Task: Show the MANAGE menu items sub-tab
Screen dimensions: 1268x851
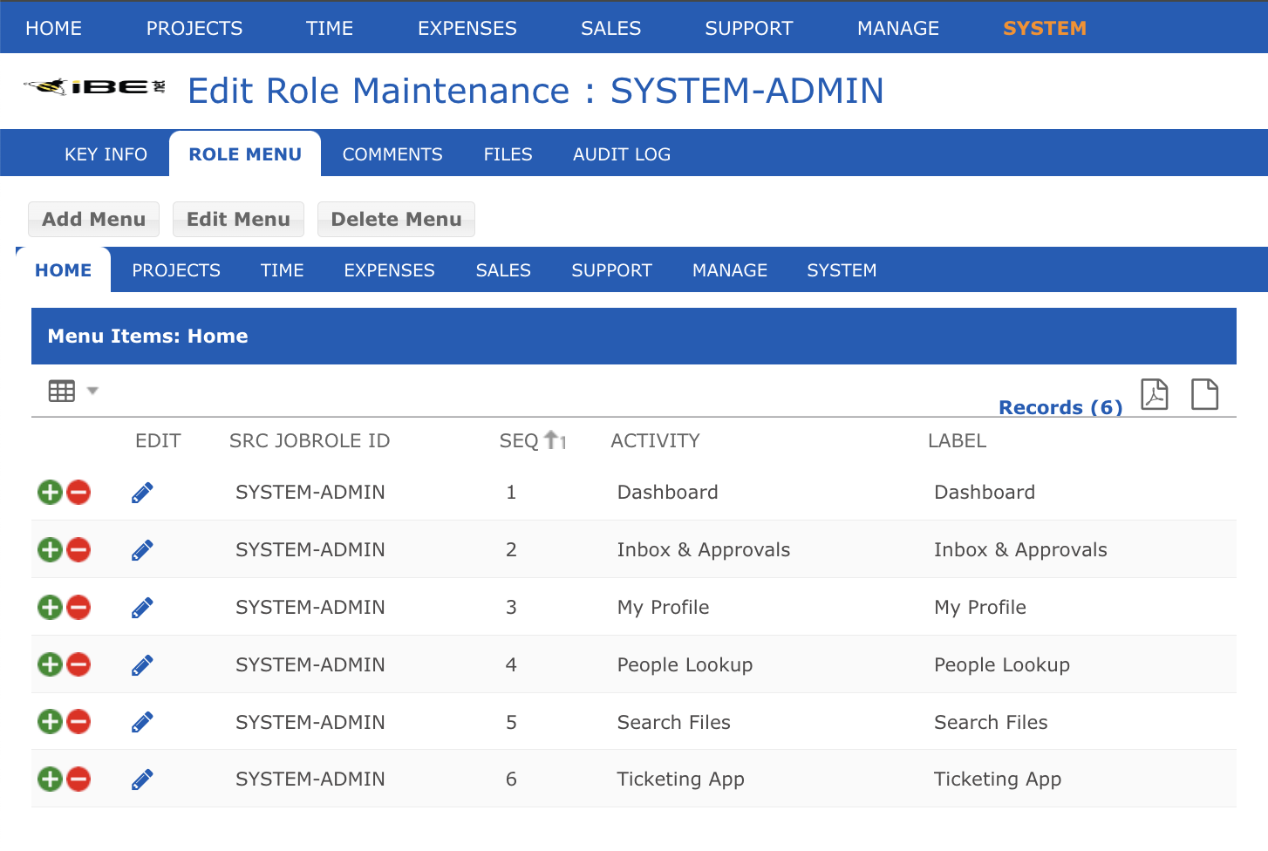Action: (x=730, y=270)
